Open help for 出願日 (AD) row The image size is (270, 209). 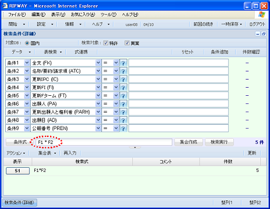(x=123, y=120)
